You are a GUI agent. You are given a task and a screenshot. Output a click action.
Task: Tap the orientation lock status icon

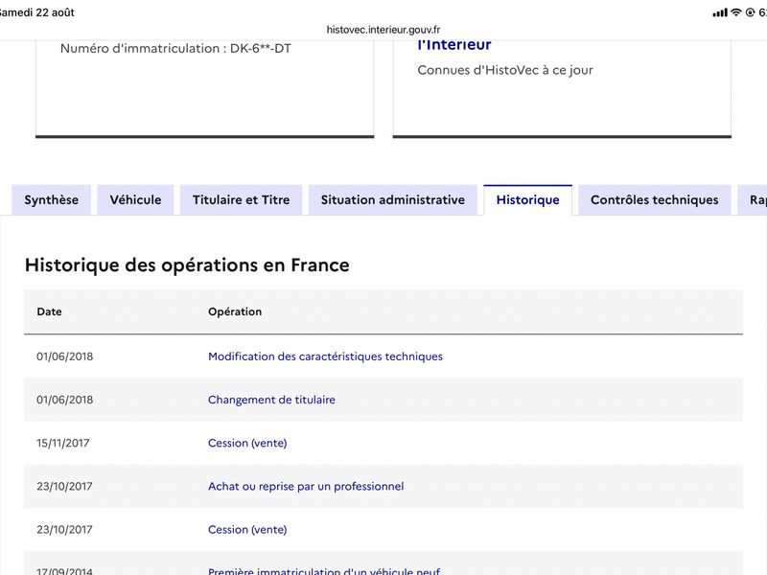pyautogui.click(x=750, y=12)
